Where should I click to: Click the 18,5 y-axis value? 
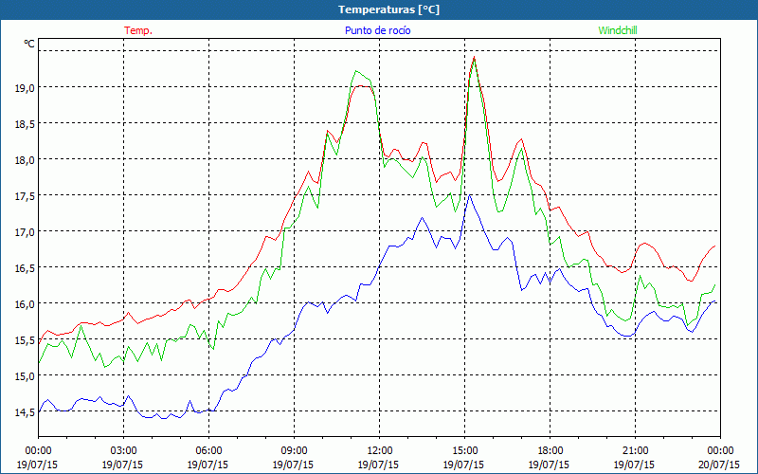coord(25,124)
